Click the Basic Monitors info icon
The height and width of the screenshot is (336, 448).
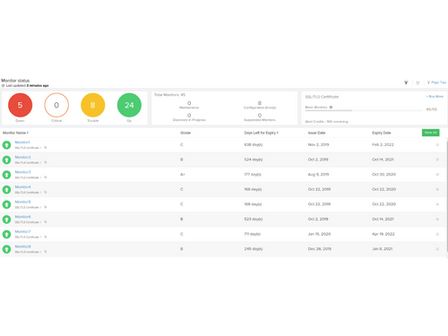pos(331,108)
